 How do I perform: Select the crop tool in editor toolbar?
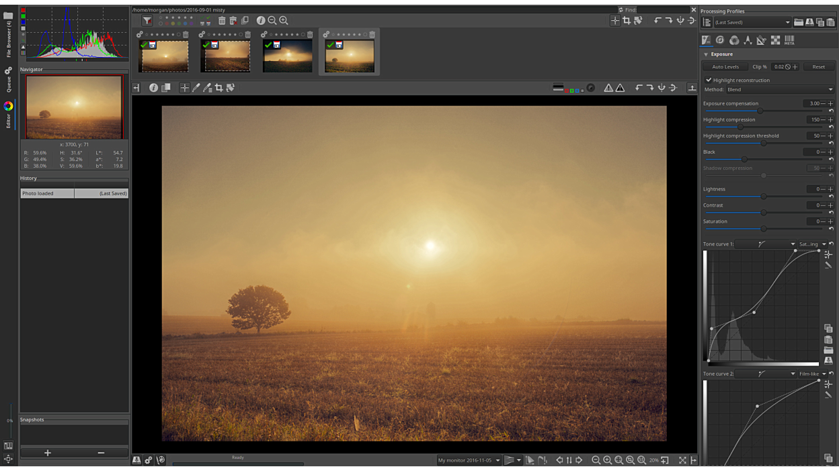pos(218,88)
